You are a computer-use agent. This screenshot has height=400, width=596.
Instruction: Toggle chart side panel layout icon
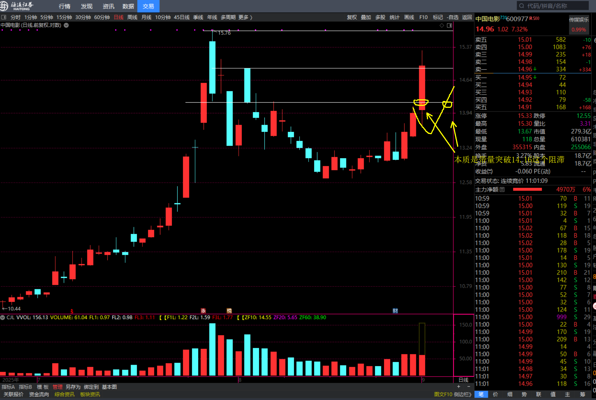(449, 26)
